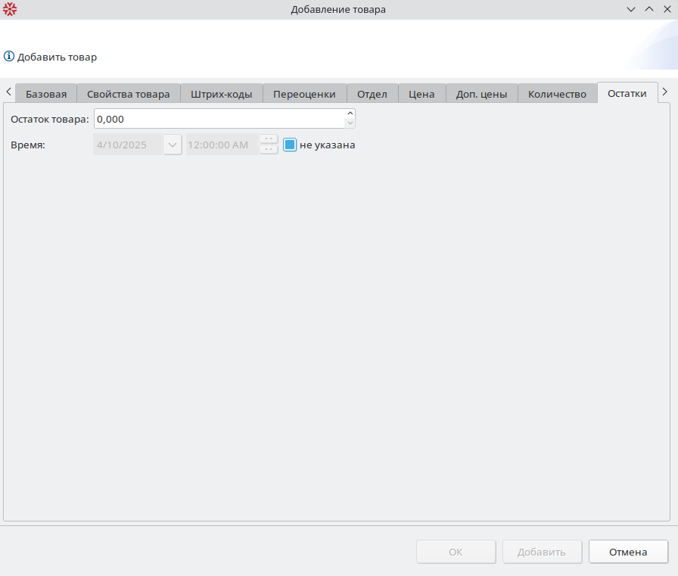Click the red snowflake application icon
This screenshot has width=678, height=576.
[10, 10]
